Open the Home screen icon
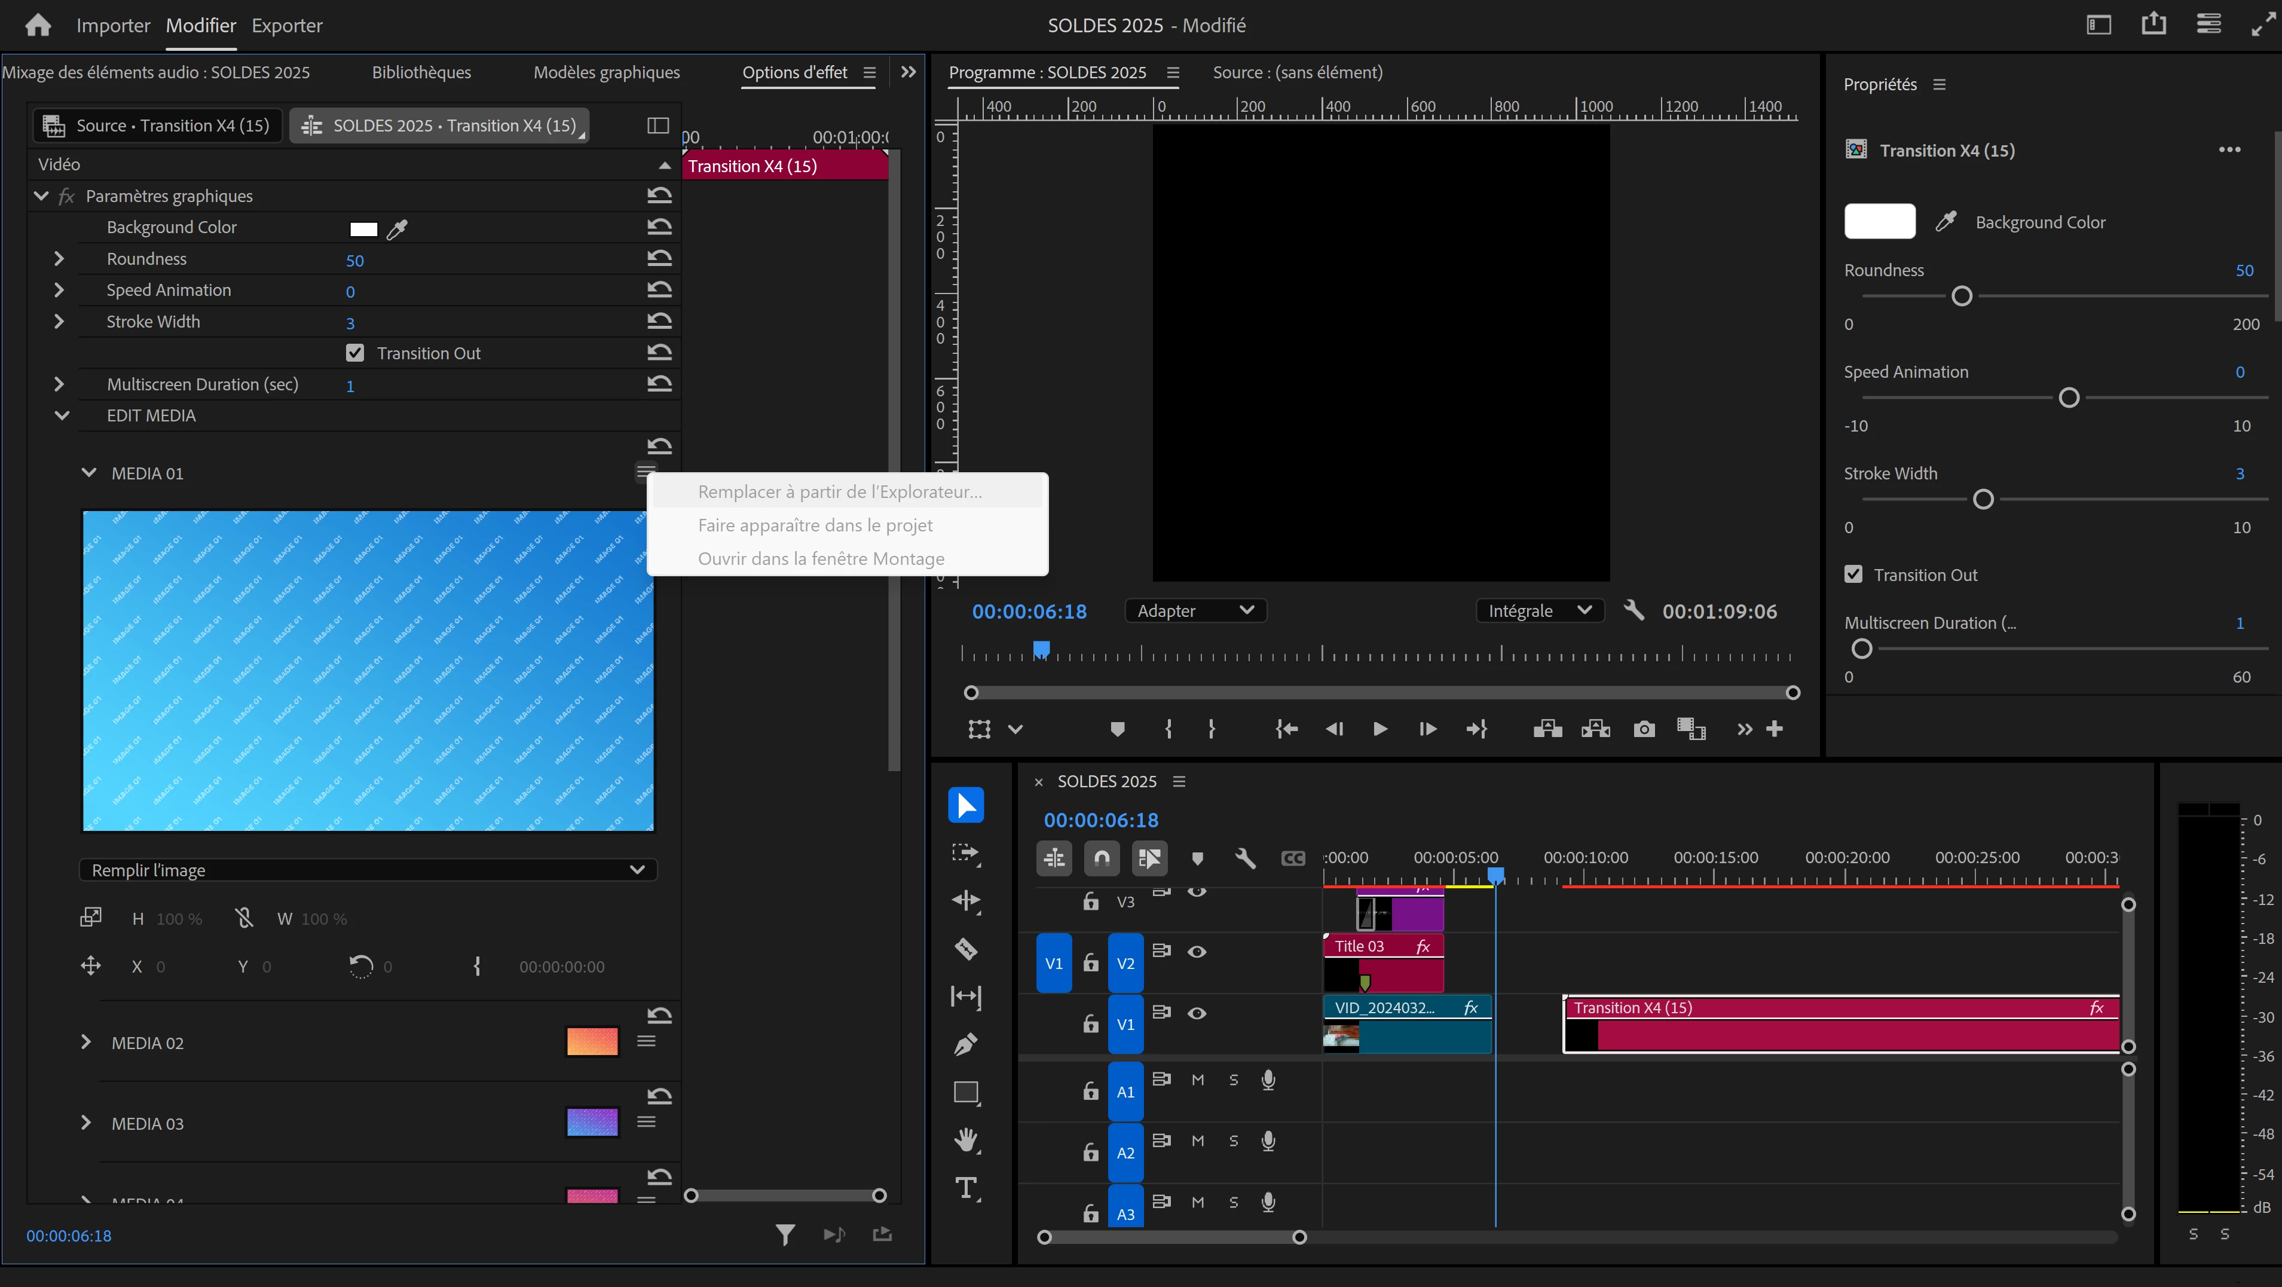This screenshot has height=1287, width=2282. pyautogui.click(x=37, y=25)
